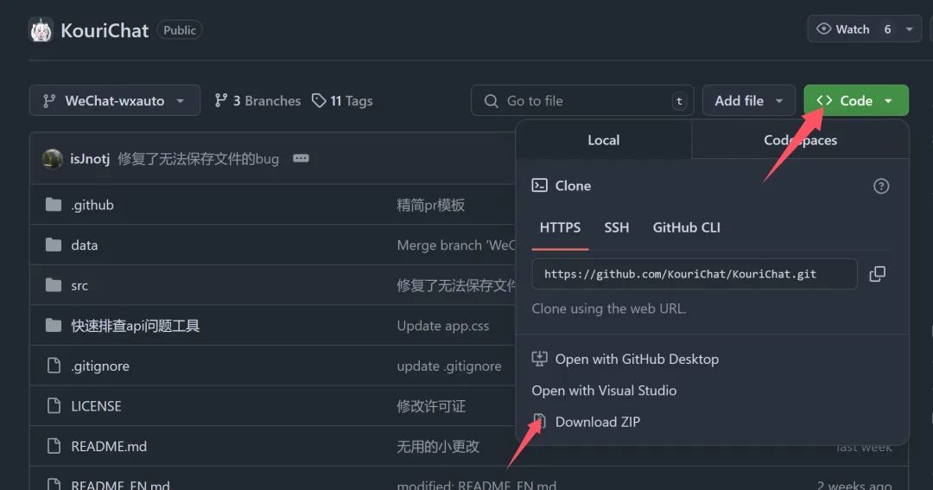Open the Clone help question-mark icon
The image size is (933, 490).
click(x=881, y=187)
